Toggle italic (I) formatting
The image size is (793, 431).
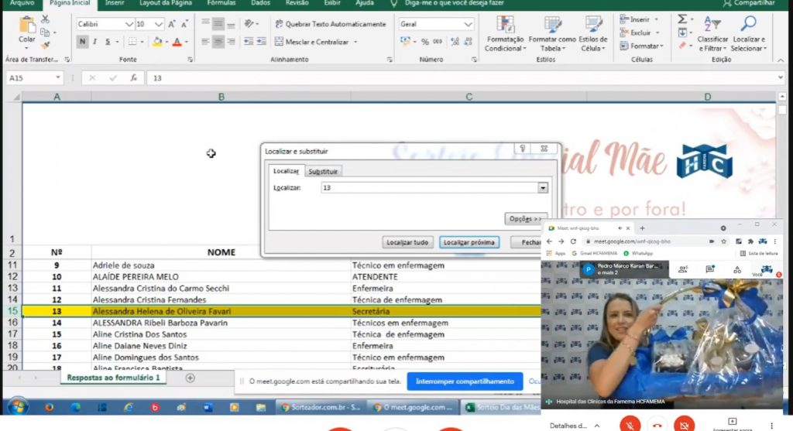click(x=94, y=42)
